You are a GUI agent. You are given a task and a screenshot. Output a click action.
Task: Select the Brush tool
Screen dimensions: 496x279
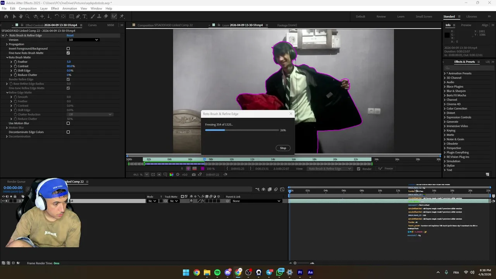pyautogui.click(x=92, y=16)
